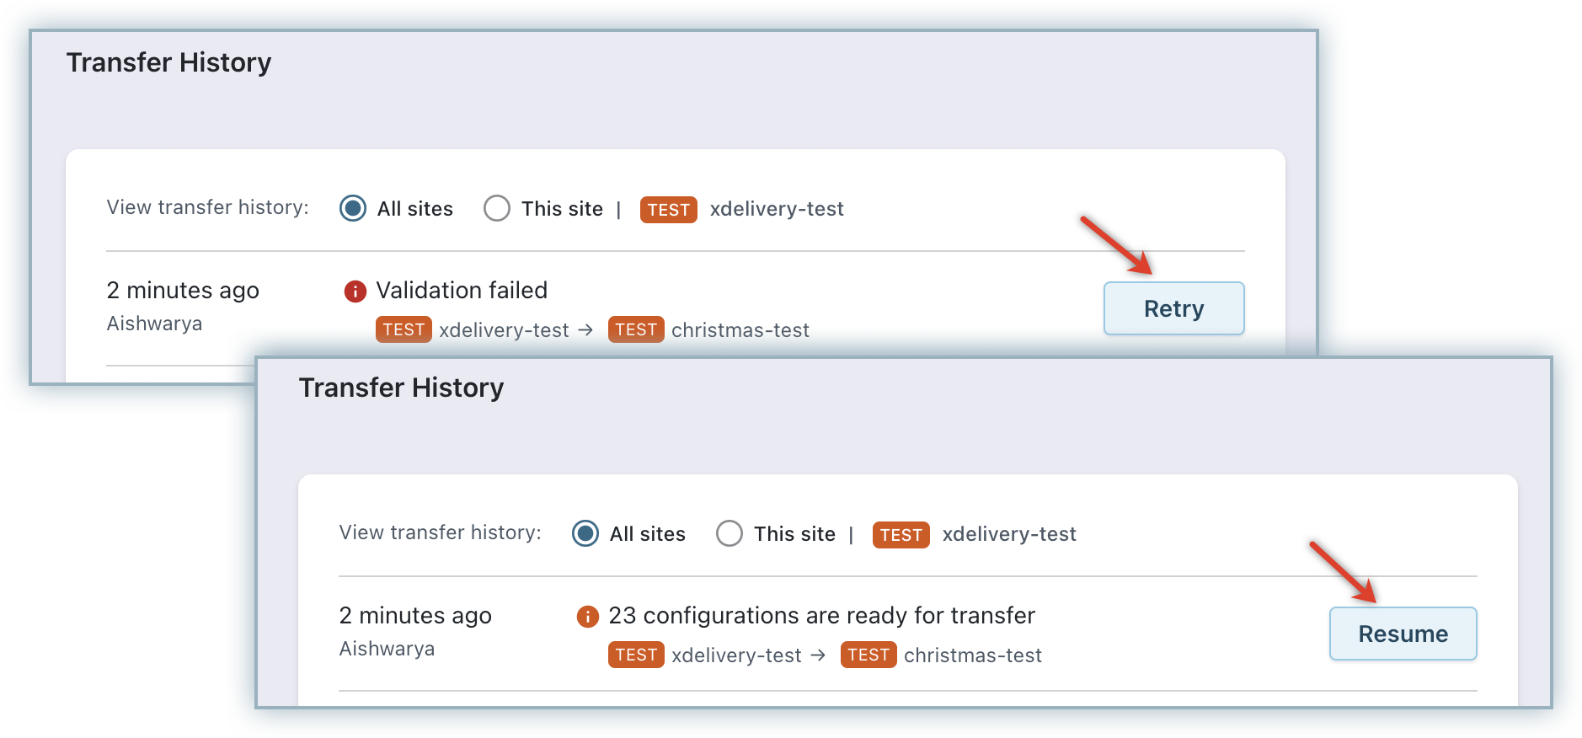1582x738 pixels.
Task: Click the Validation failed status text
Action: click(x=462, y=291)
